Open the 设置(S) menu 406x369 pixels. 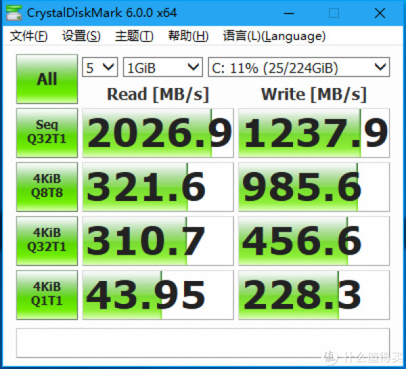click(x=81, y=36)
